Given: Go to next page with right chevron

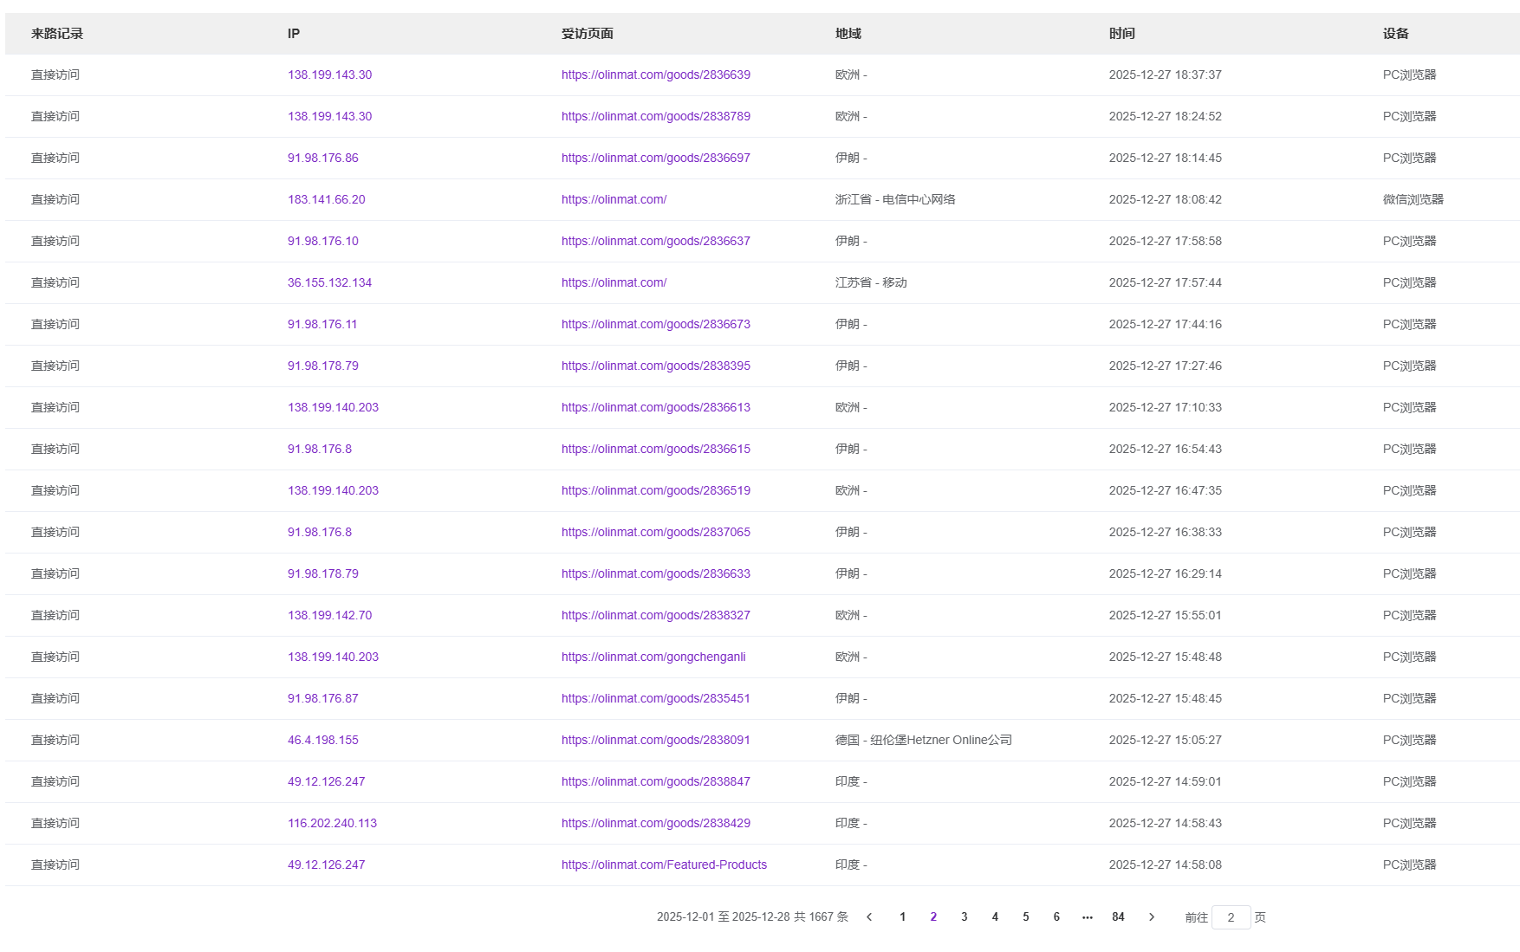Looking at the screenshot, I should [x=1151, y=916].
